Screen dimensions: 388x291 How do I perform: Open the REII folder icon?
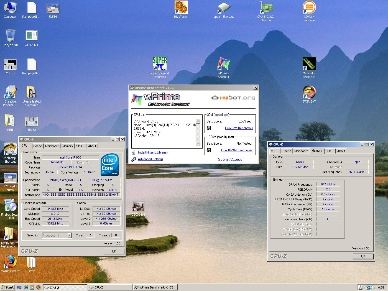tap(10, 123)
